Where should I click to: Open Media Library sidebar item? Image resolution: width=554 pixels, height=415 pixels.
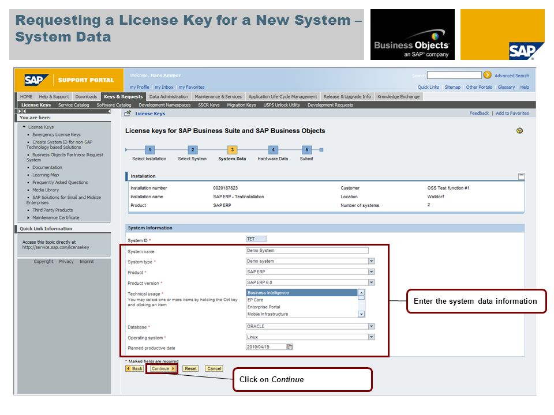(46, 190)
